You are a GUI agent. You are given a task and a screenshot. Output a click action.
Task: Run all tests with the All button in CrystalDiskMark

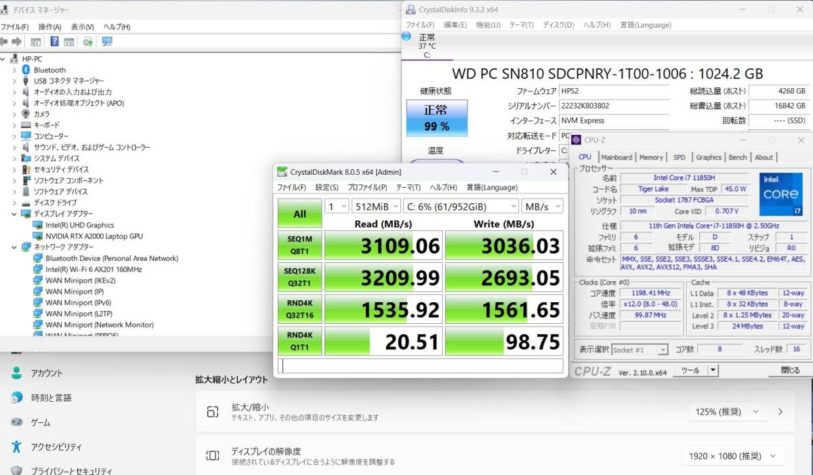[x=299, y=213]
